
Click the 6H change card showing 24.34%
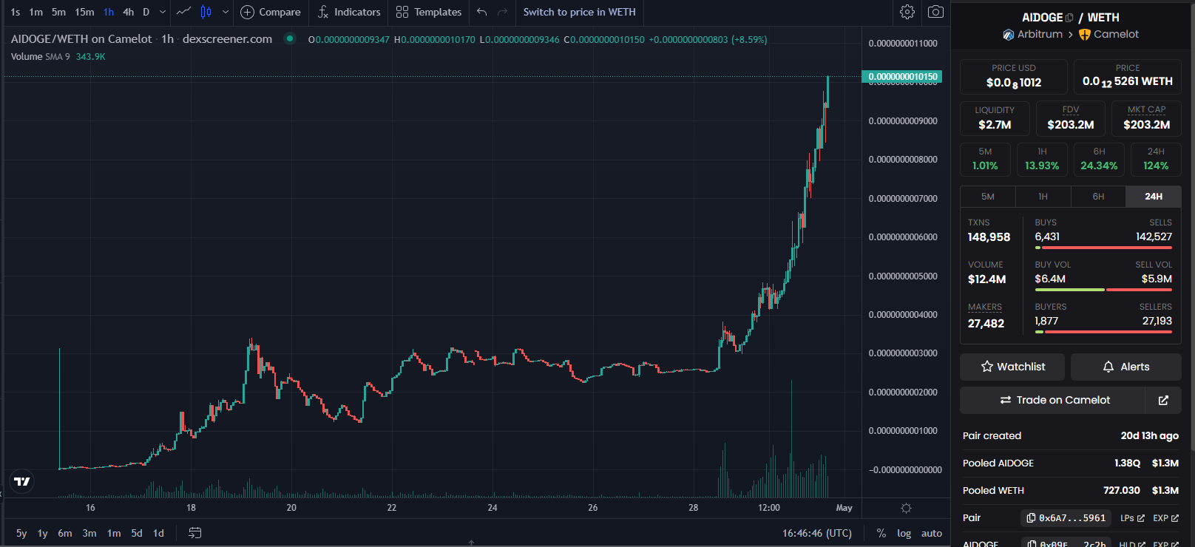tap(1099, 160)
